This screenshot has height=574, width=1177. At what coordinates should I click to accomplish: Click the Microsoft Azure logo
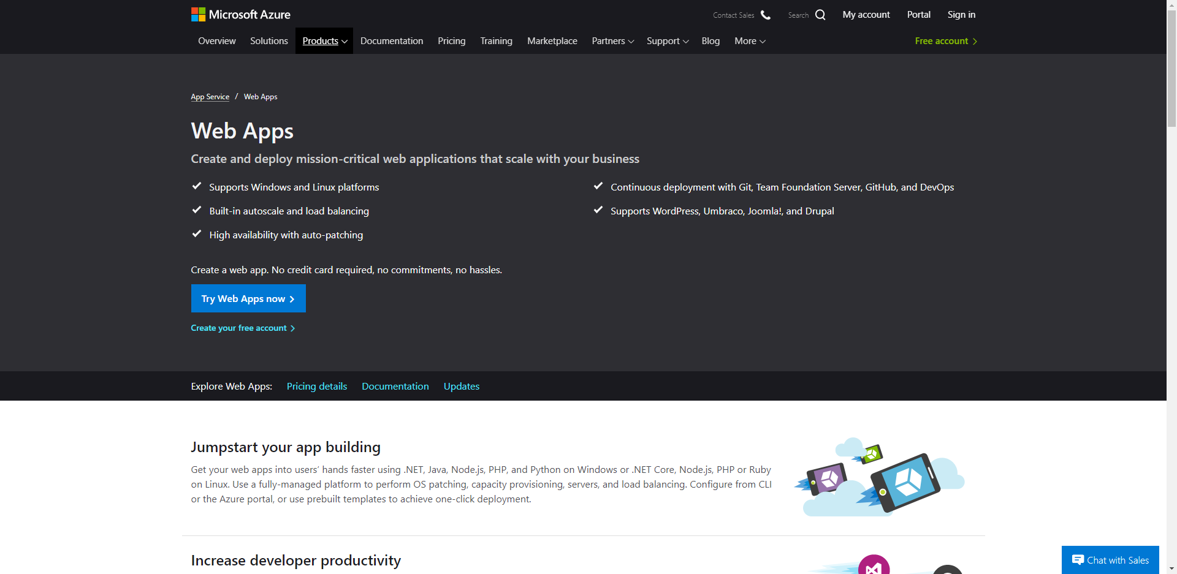[x=240, y=15]
